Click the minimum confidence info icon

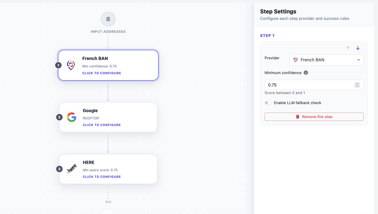pyautogui.click(x=306, y=73)
